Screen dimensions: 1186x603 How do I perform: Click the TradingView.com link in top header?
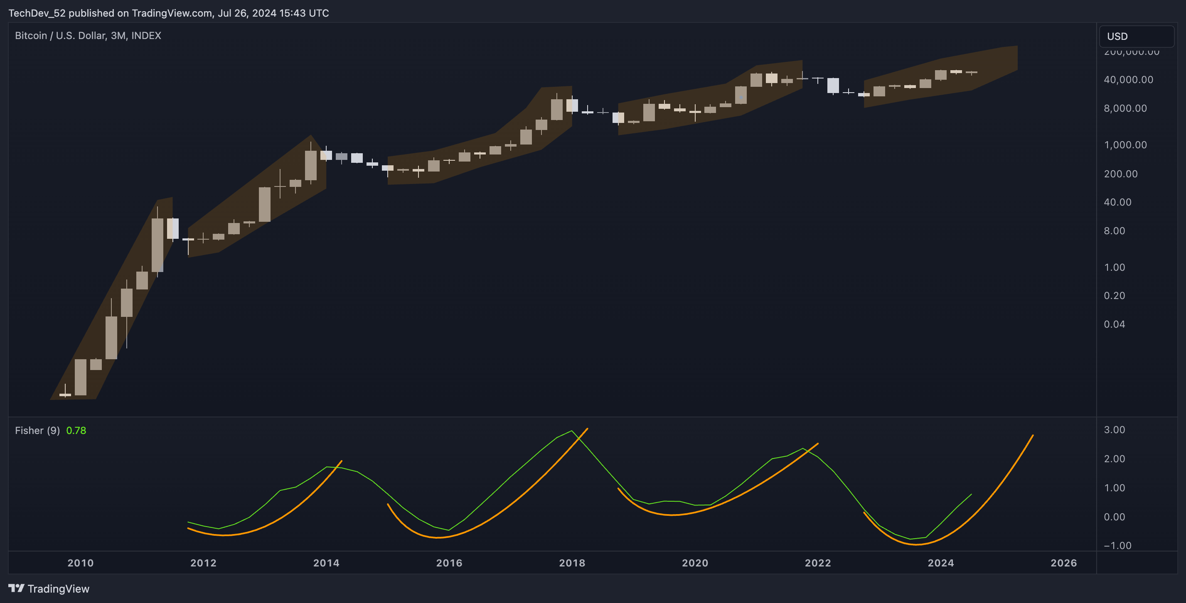click(x=173, y=13)
